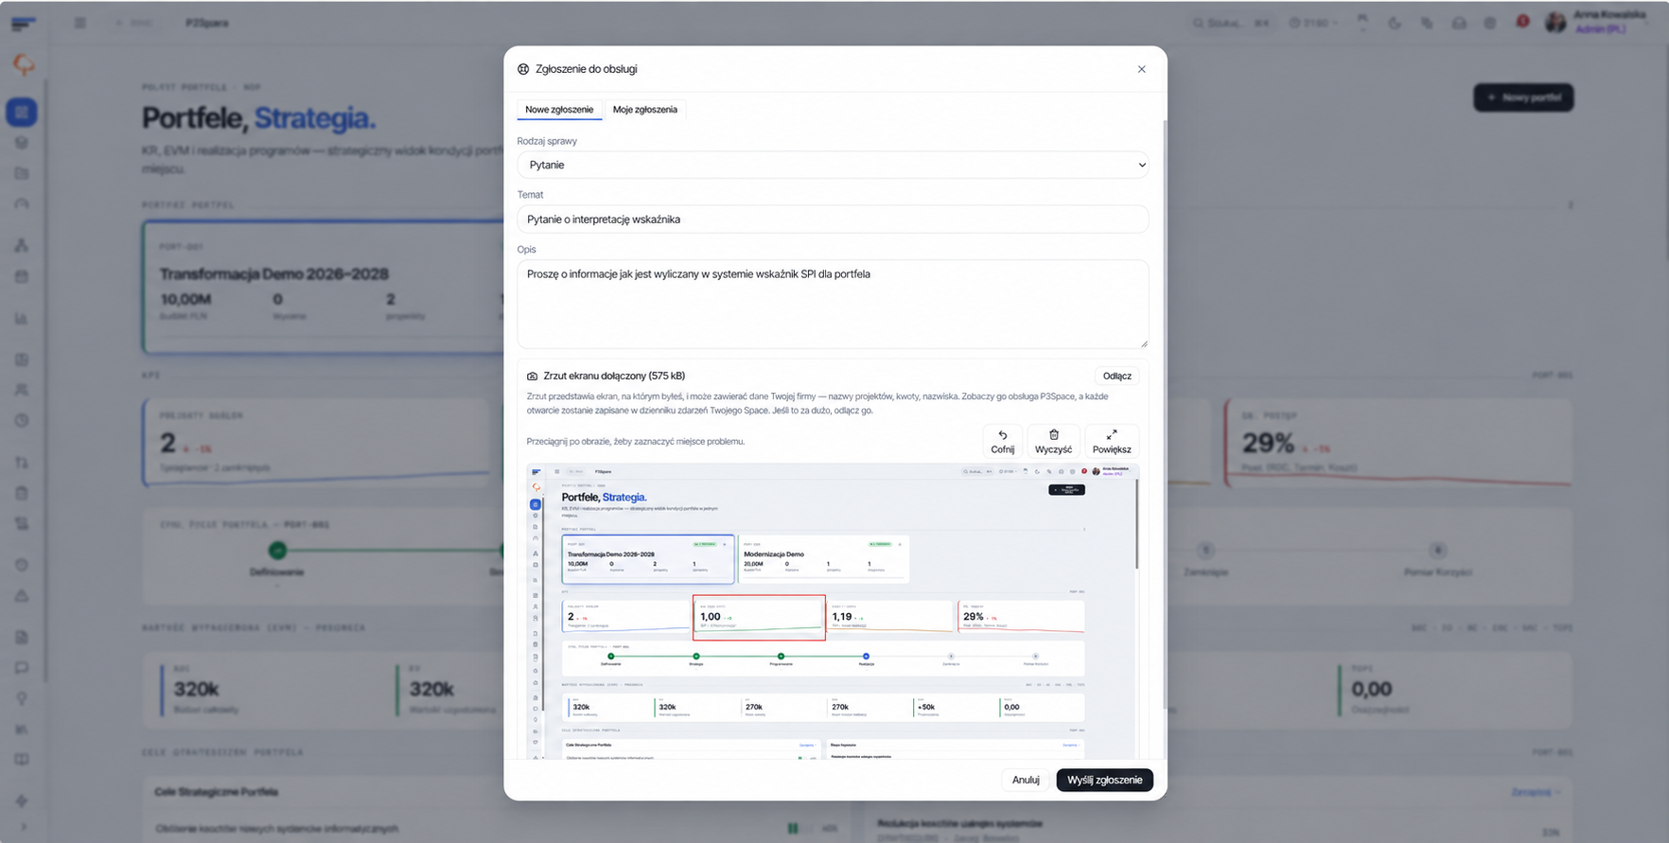The width and height of the screenshot is (1669, 843).
Task: Open the Moje zgłoszenia tab
Action: (645, 110)
